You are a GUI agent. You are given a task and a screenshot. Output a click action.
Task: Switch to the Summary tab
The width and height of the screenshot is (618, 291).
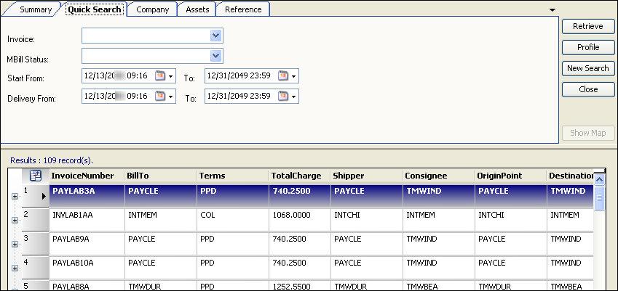tap(35, 9)
